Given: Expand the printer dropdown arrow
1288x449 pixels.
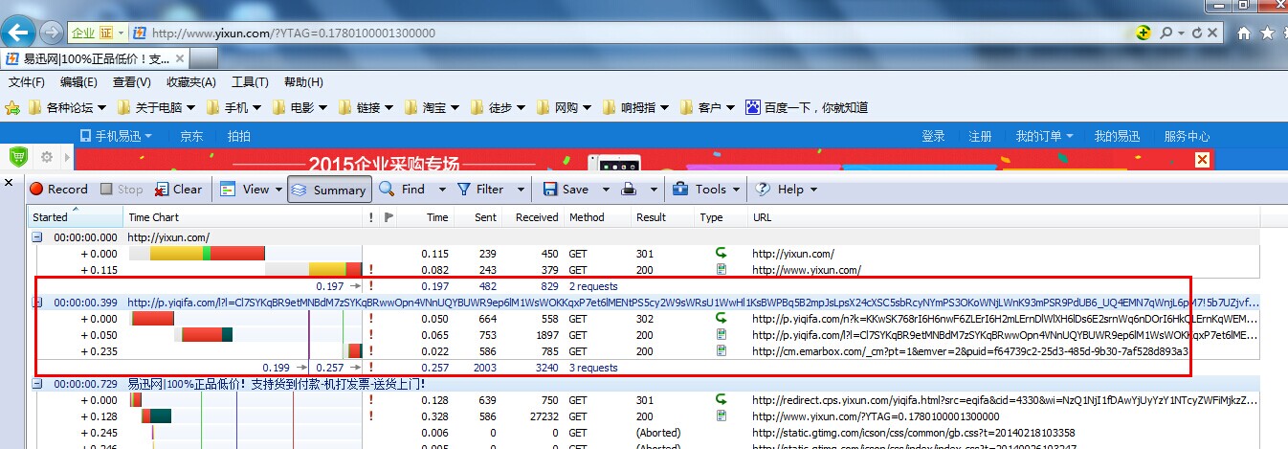Looking at the screenshot, I should pos(654,190).
